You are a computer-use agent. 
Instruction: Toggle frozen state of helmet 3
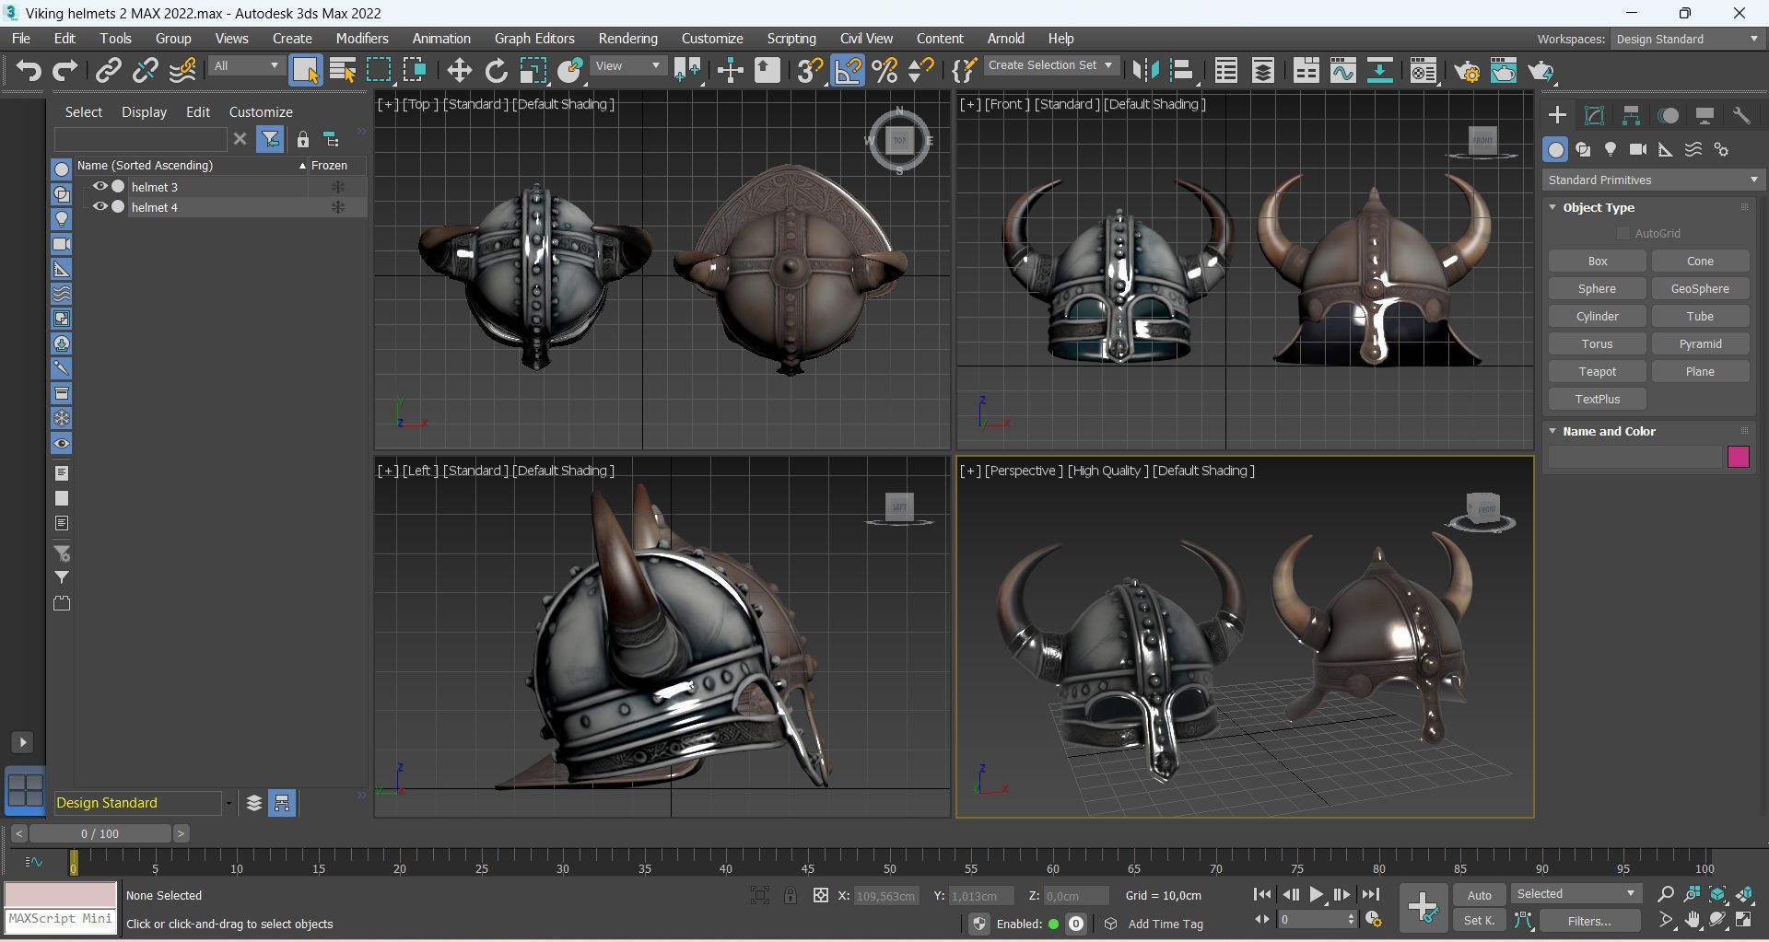coord(338,187)
